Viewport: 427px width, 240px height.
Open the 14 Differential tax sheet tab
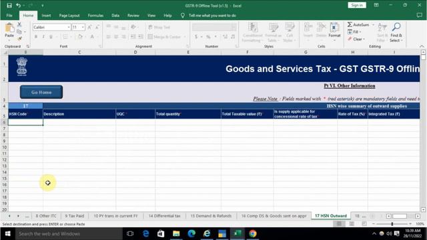(x=164, y=216)
